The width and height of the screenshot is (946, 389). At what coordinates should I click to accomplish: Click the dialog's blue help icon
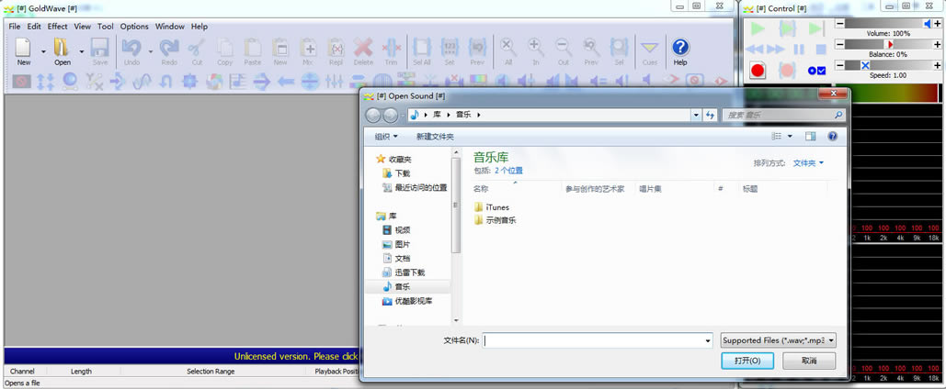832,137
